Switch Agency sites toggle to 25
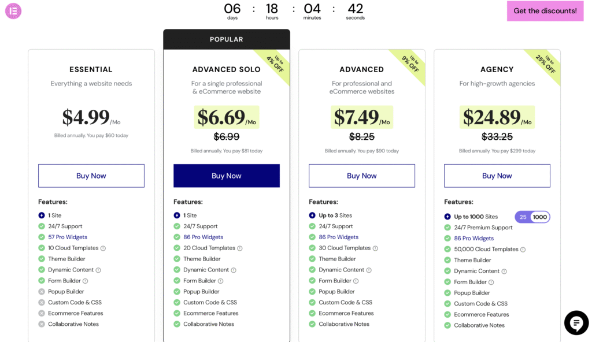The image size is (592, 342). pos(523,216)
